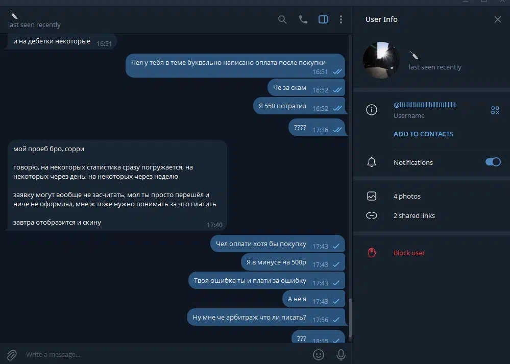Record a voice message with the microphone
The height and width of the screenshot is (364, 510).
tap(341, 355)
